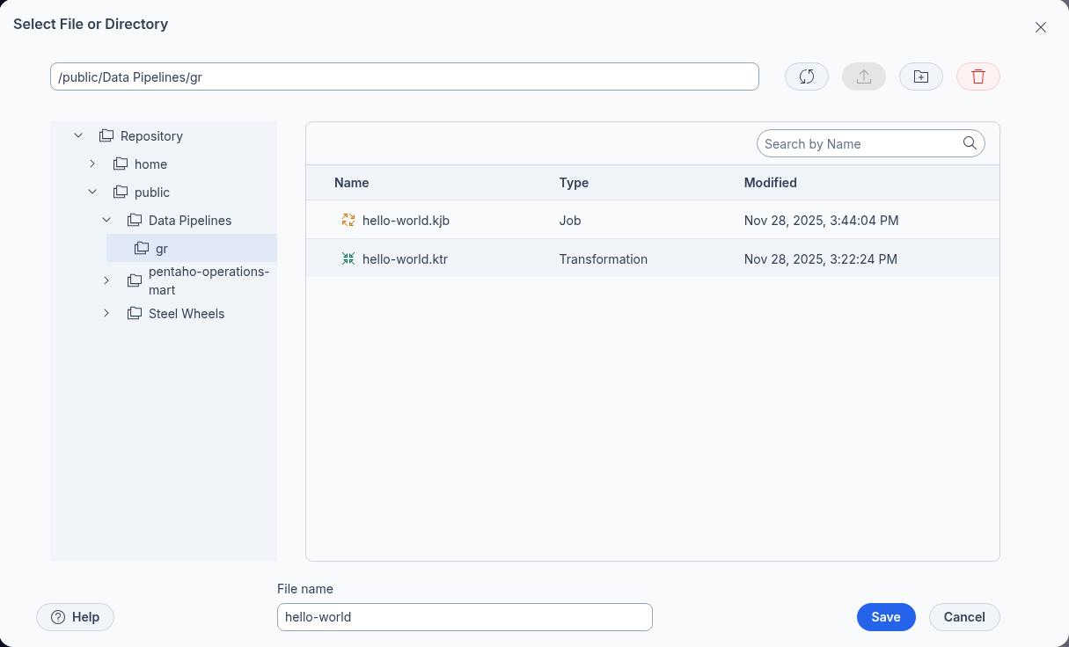The width and height of the screenshot is (1069, 647).
Task: Click the refresh icon button
Action: click(806, 76)
